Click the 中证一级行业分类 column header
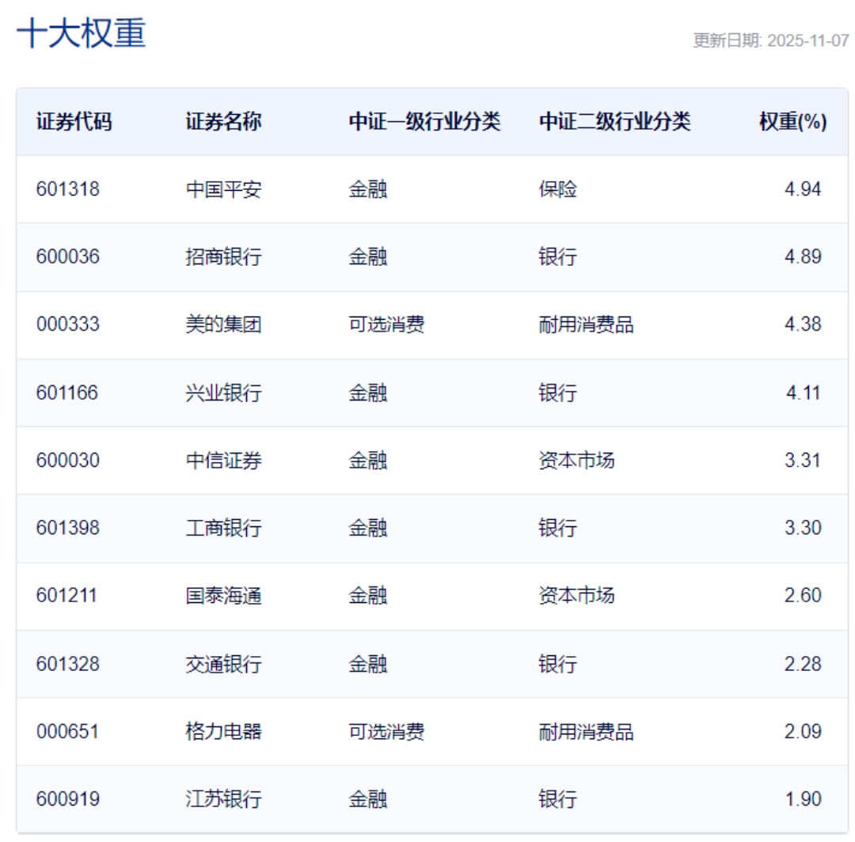The image size is (855, 842). click(424, 122)
